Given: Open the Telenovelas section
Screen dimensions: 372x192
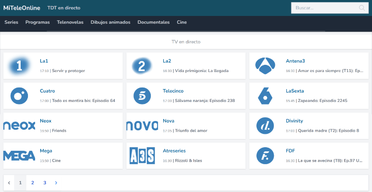Looking at the screenshot, I should tap(70, 22).
